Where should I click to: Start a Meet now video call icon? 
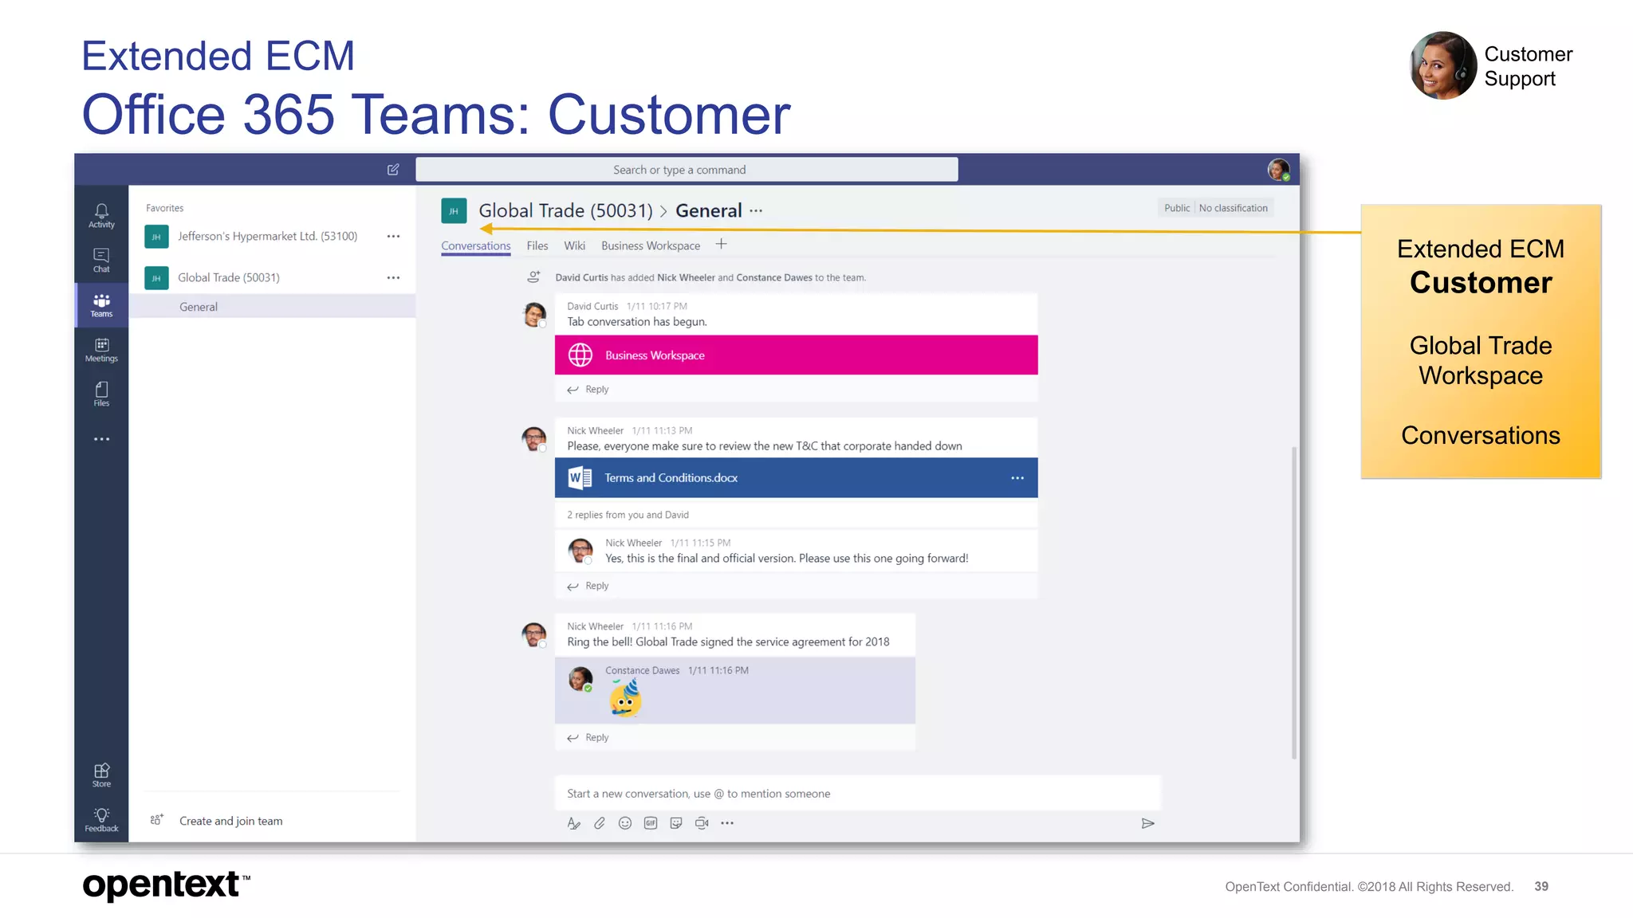[702, 823]
